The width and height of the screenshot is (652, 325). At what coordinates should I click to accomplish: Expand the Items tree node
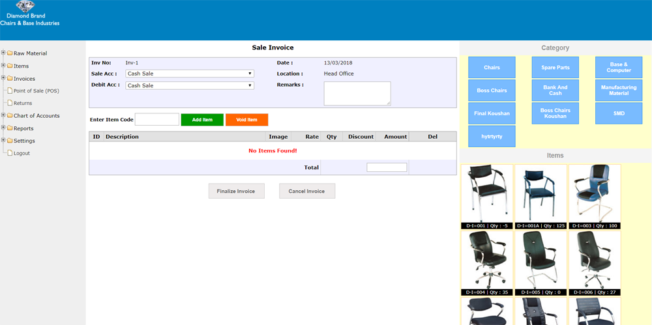[3, 66]
